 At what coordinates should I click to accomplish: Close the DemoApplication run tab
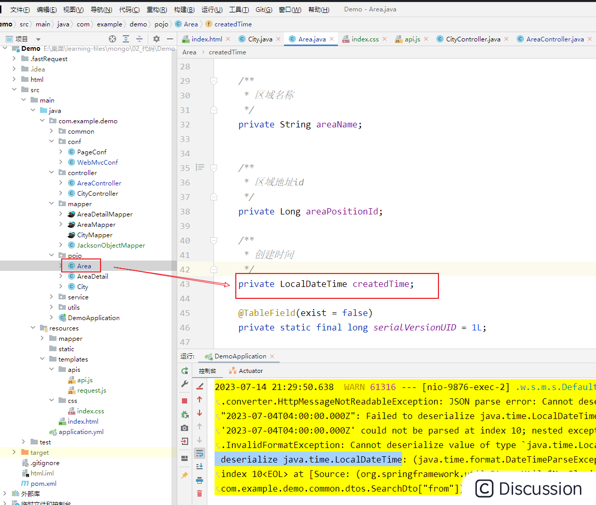[272, 356]
